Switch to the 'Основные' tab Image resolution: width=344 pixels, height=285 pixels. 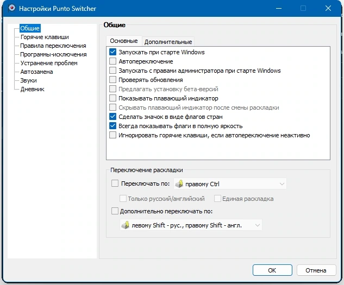click(124, 41)
